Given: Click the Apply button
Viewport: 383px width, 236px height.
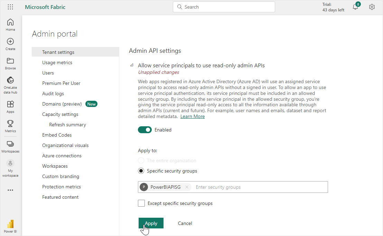Looking at the screenshot, I should tap(151, 223).
